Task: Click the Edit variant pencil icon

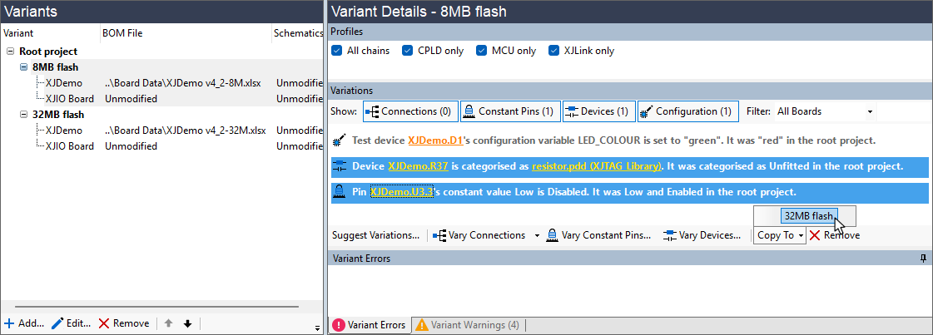Action: click(x=57, y=323)
